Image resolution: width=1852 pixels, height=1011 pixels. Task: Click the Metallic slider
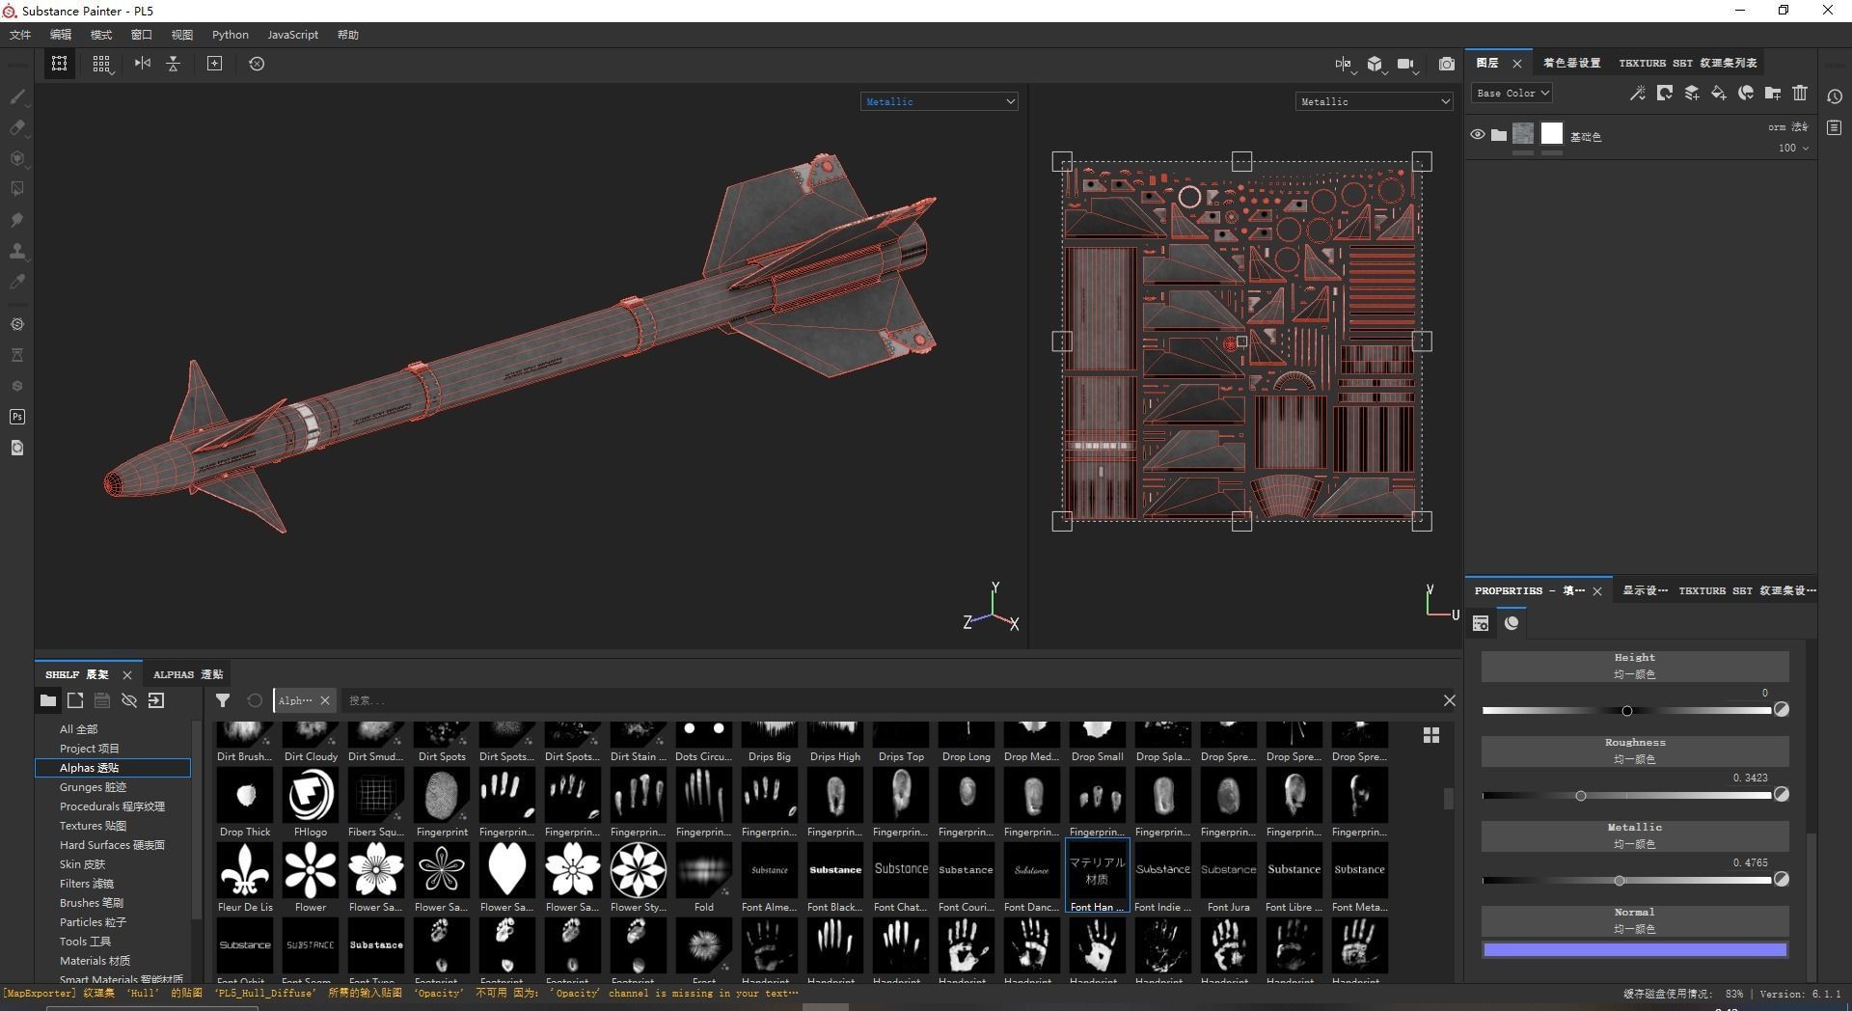coord(1626,881)
